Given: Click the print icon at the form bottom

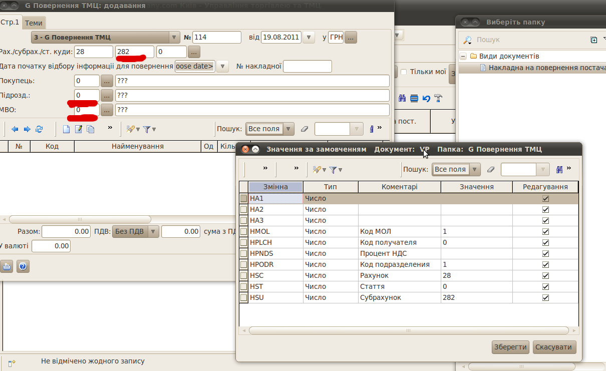Looking at the screenshot, I should [7, 266].
